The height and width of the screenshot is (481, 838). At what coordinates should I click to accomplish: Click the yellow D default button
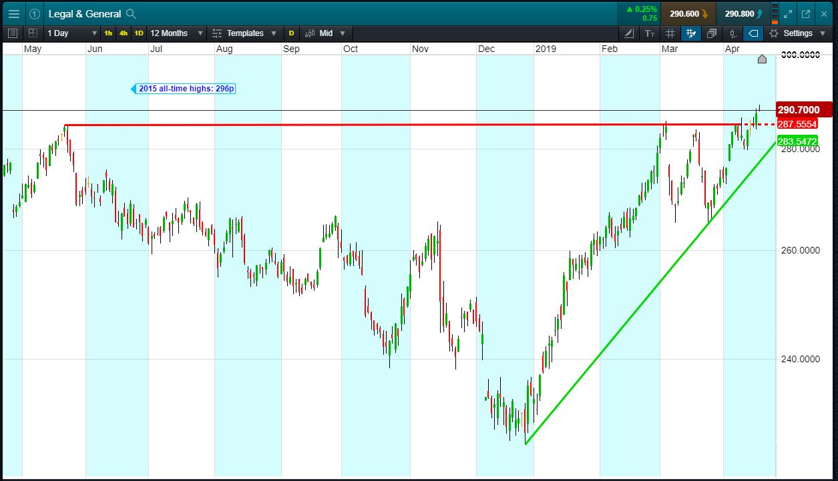coord(291,33)
